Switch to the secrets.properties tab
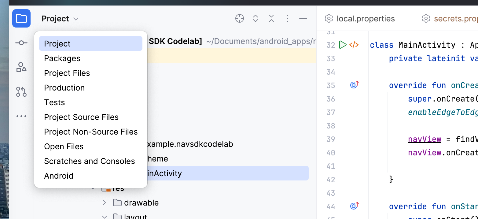The height and width of the screenshot is (219, 478). [x=455, y=18]
